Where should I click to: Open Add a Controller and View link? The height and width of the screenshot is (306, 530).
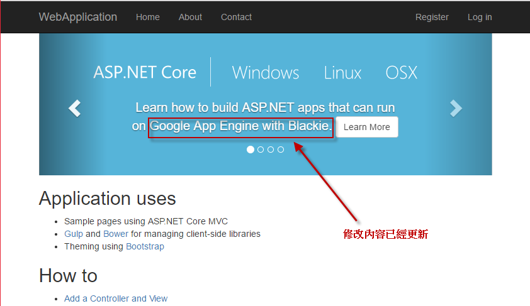(116, 298)
